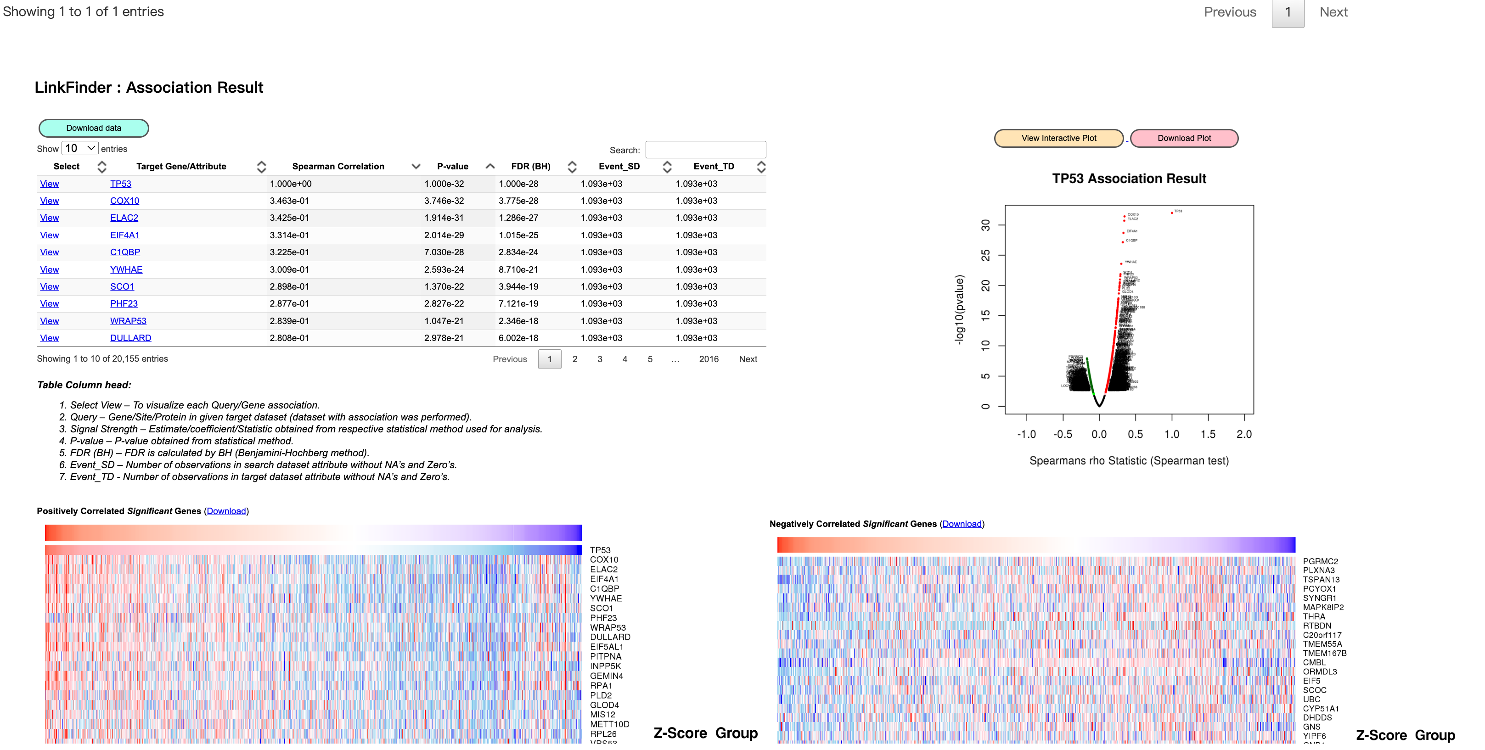Download positively correlated significant genes
Screen dimensions: 1485x750
(226, 511)
